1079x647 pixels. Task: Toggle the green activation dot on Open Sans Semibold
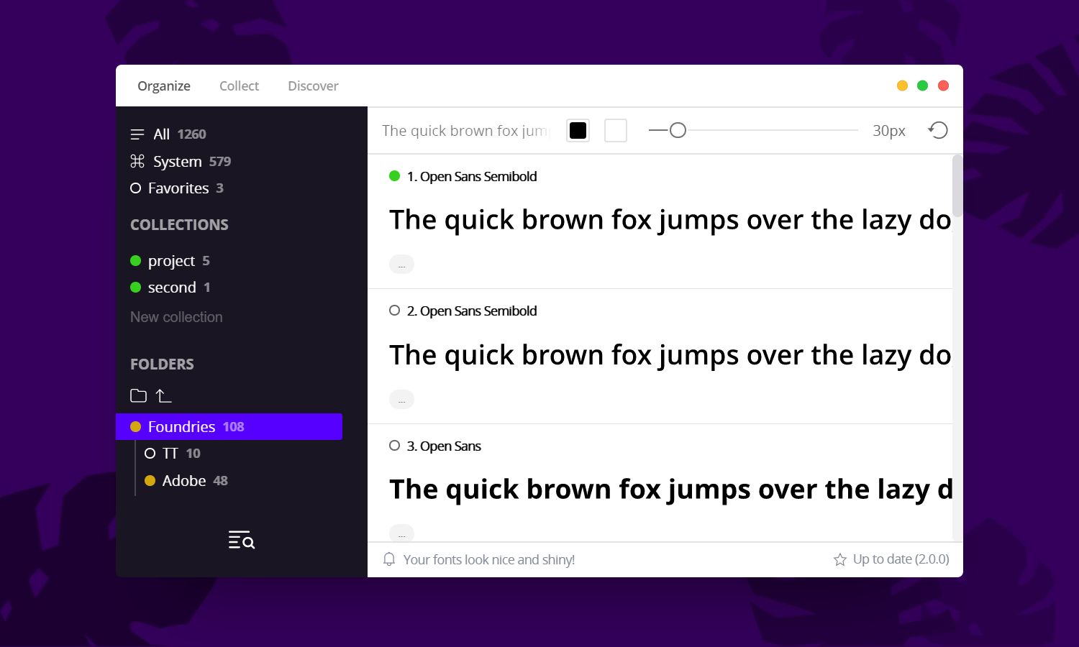point(394,175)
